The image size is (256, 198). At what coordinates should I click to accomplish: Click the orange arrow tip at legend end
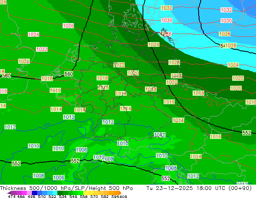pyautogui.click(x=120, y=193)
